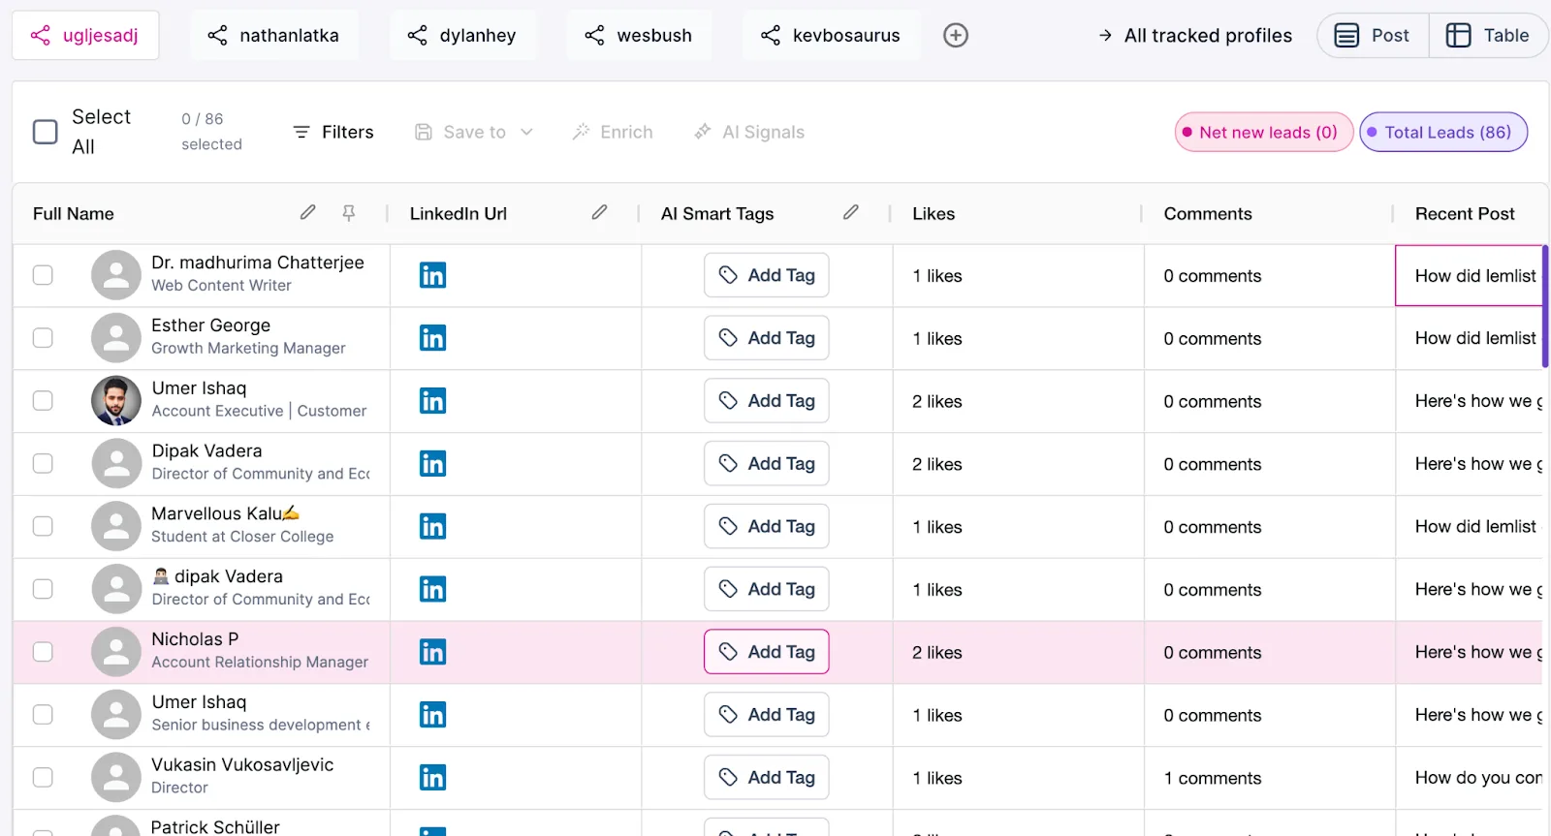The height and width of the screenshot is (836, 1551).
Task: Click "Student at Closer College" subtitle
Action: [x=242, y=537]
